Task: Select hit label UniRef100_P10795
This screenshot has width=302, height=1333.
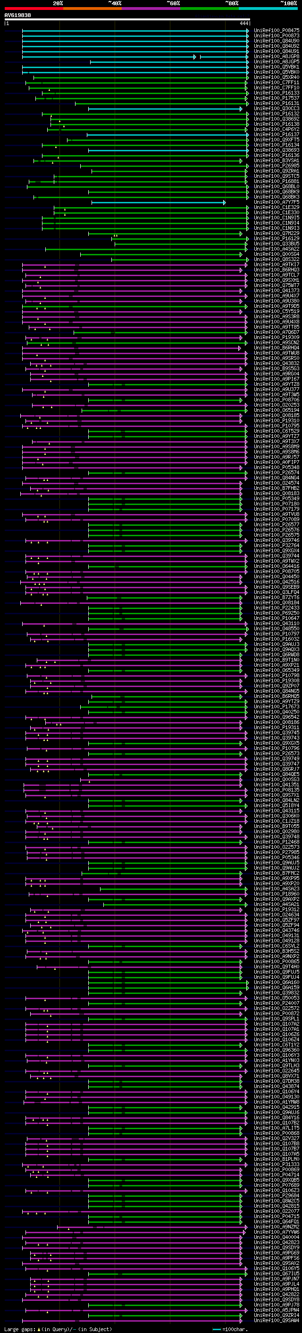Action: click(x=276, y=426)
